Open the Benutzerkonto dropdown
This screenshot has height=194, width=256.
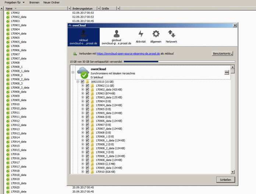[x=223, y=54]
